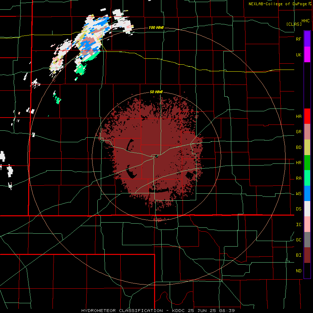Select the HR legend label
Viewport: 313px width, 313px height.
pyautogui.click(x=298, y=163)
